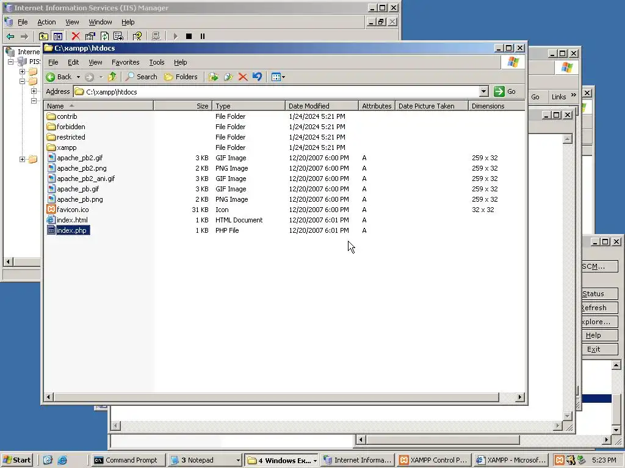
Task: Click the horizontal scrollbar in the htdocs window
Action: tap(276, 397)
